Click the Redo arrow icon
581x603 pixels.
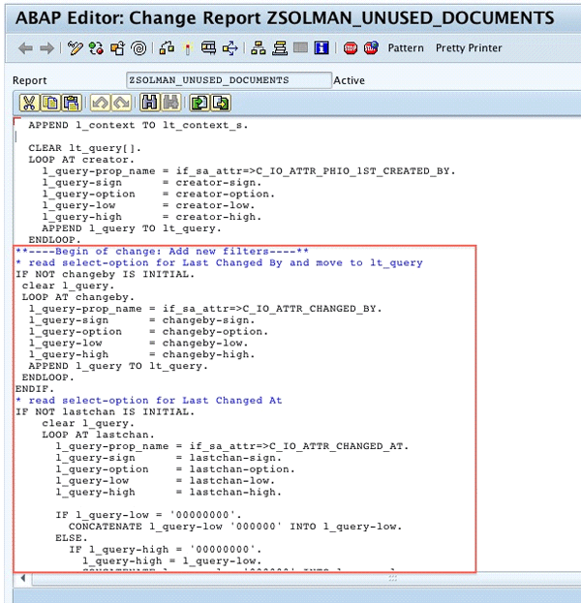[122, 103]
